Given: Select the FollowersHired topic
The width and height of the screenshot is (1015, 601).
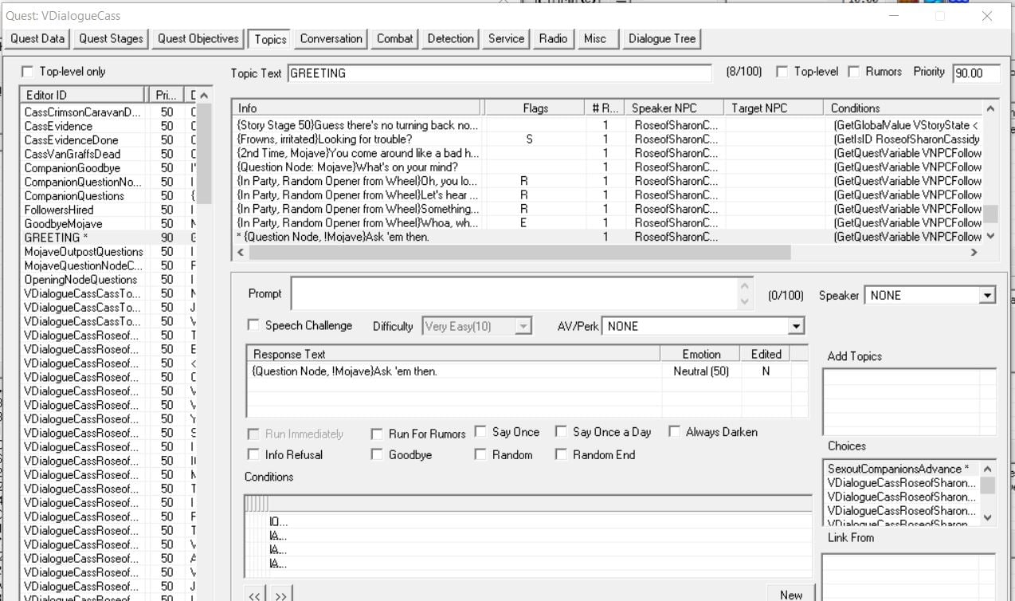Looking at the screenshot, I should (x=58, y=210).
